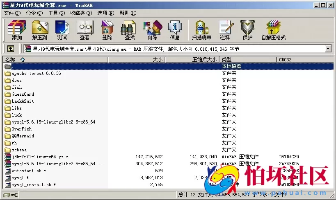Screen dimensions: 336x200
Task: Sort by 压缩后大小 column header
Action: (x=192, y=60)
